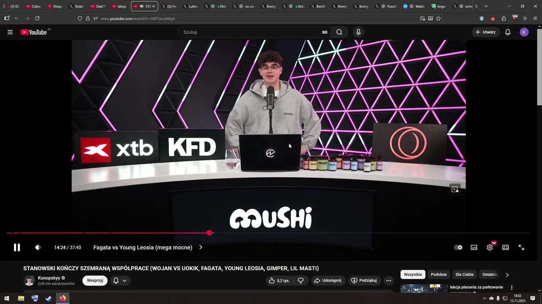Open the account avatar K menu
The height and width of the screenshot is (304, 542).
point(524,32)
